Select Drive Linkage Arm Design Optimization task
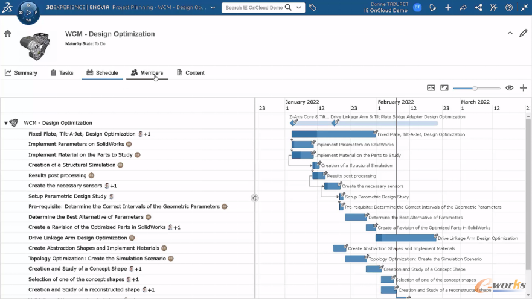Image resolution: width=532 pixels, height=299 pixels. pos(78,238)
